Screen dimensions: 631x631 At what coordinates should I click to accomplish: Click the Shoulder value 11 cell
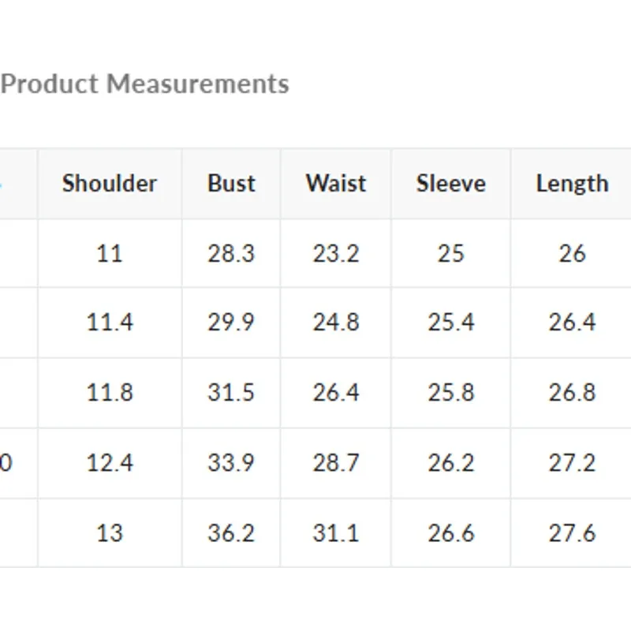pos(110,253)
